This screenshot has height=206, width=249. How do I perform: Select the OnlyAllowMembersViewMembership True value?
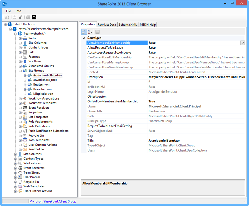click(x=152, y=101)
